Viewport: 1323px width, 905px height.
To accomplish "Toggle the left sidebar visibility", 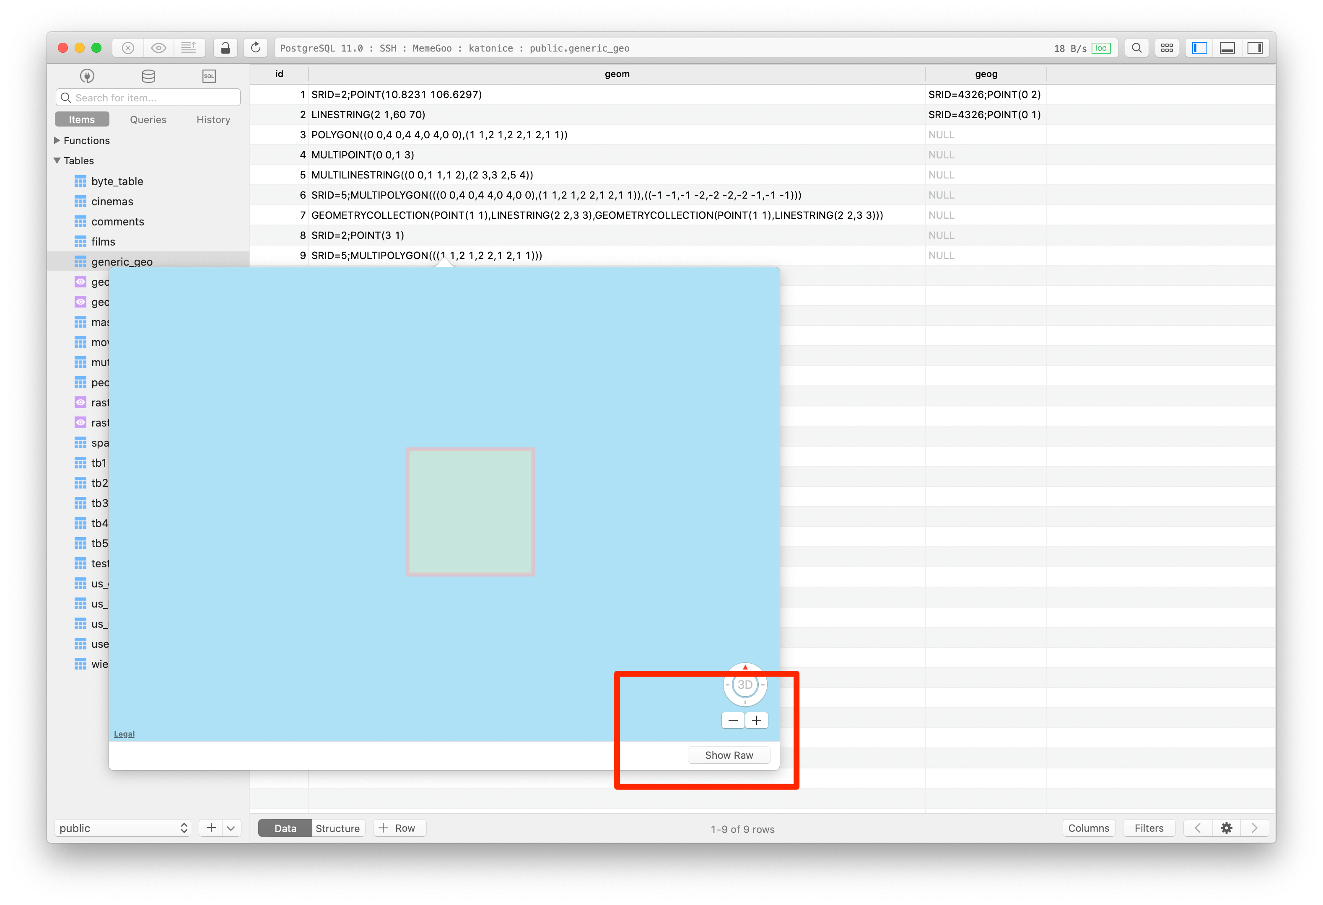I will pyautogui.click(x=1198, y=48).
